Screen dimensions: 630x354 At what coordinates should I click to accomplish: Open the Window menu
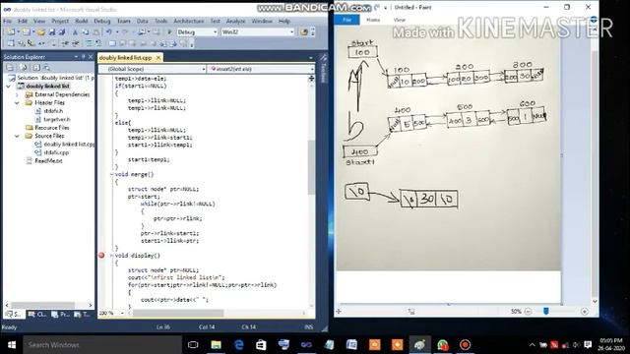click(262, 21)
